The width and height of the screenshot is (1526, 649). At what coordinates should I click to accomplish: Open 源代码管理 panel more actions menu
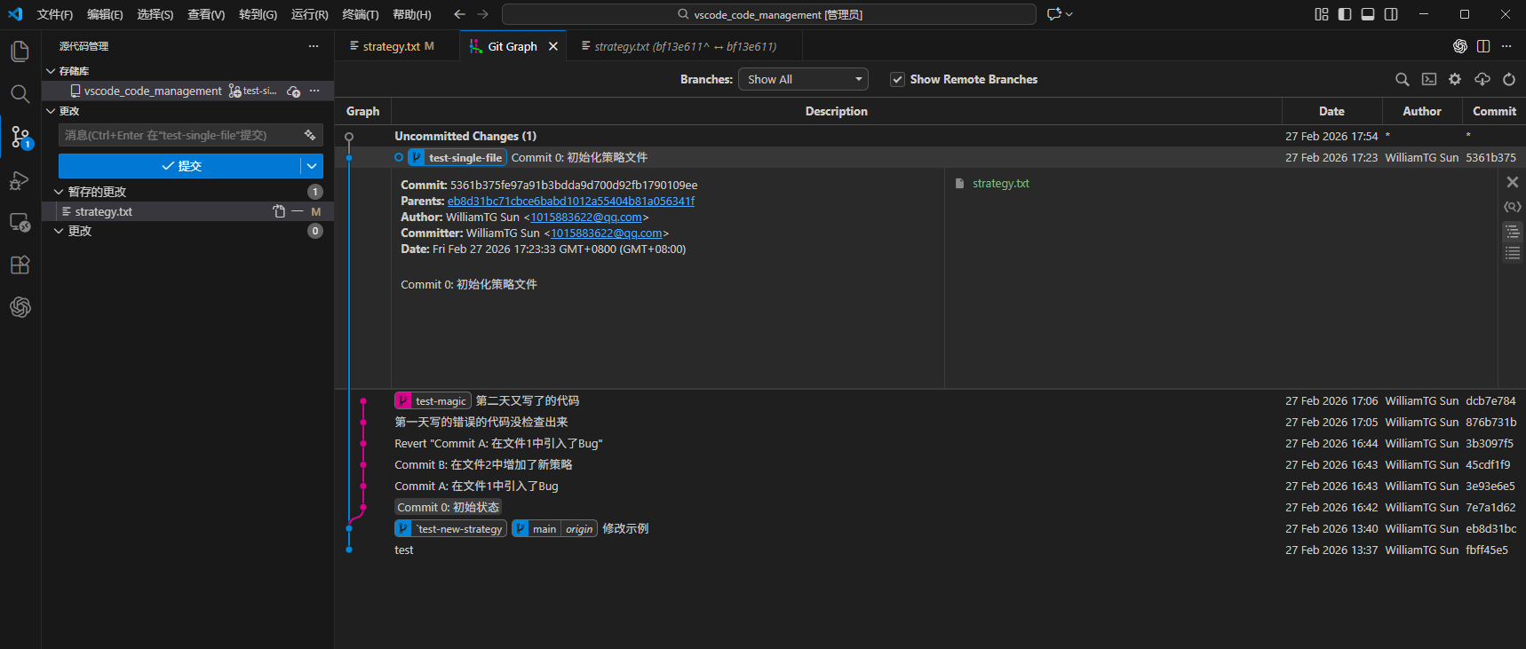pyautogui.click(x=314, y=46)
